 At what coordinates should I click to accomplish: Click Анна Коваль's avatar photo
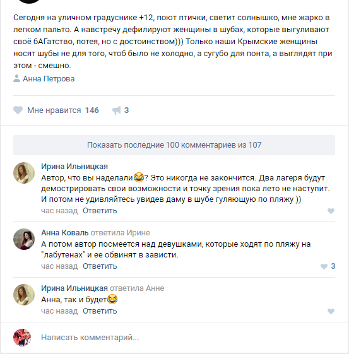[x=24, y=239]
